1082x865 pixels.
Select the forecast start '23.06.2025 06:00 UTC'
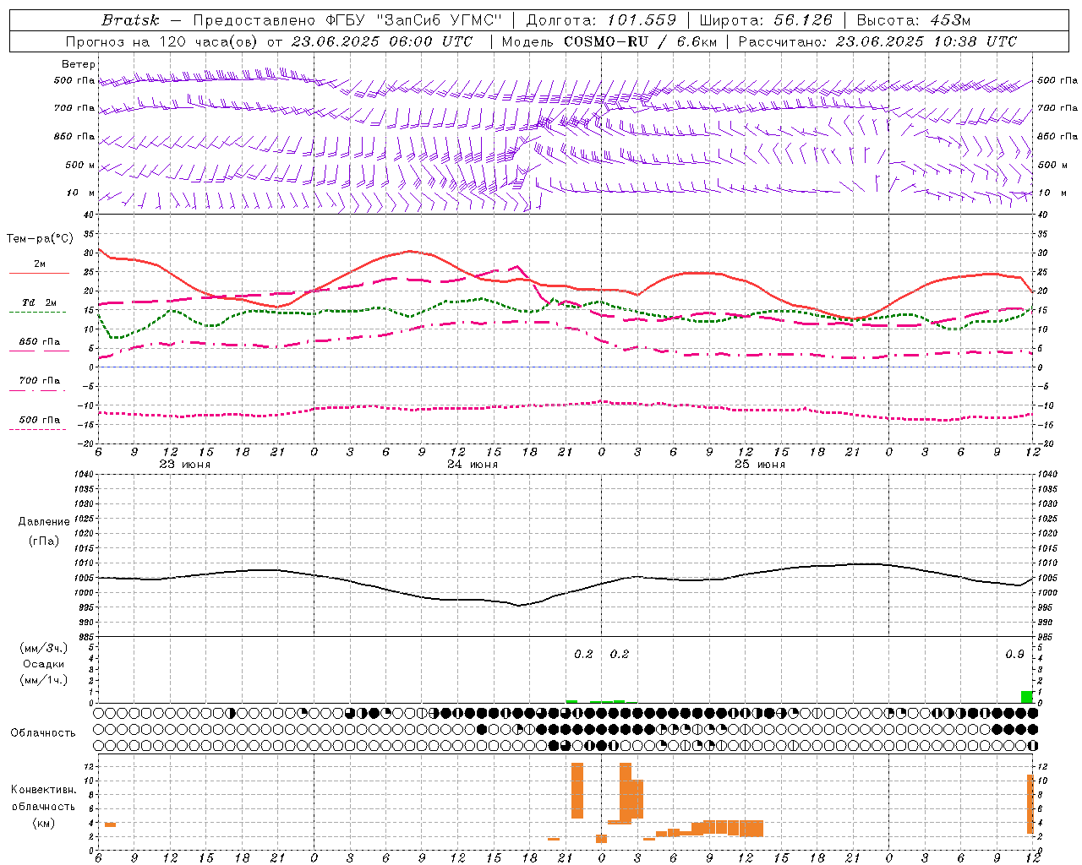click(x=382, y=41)
